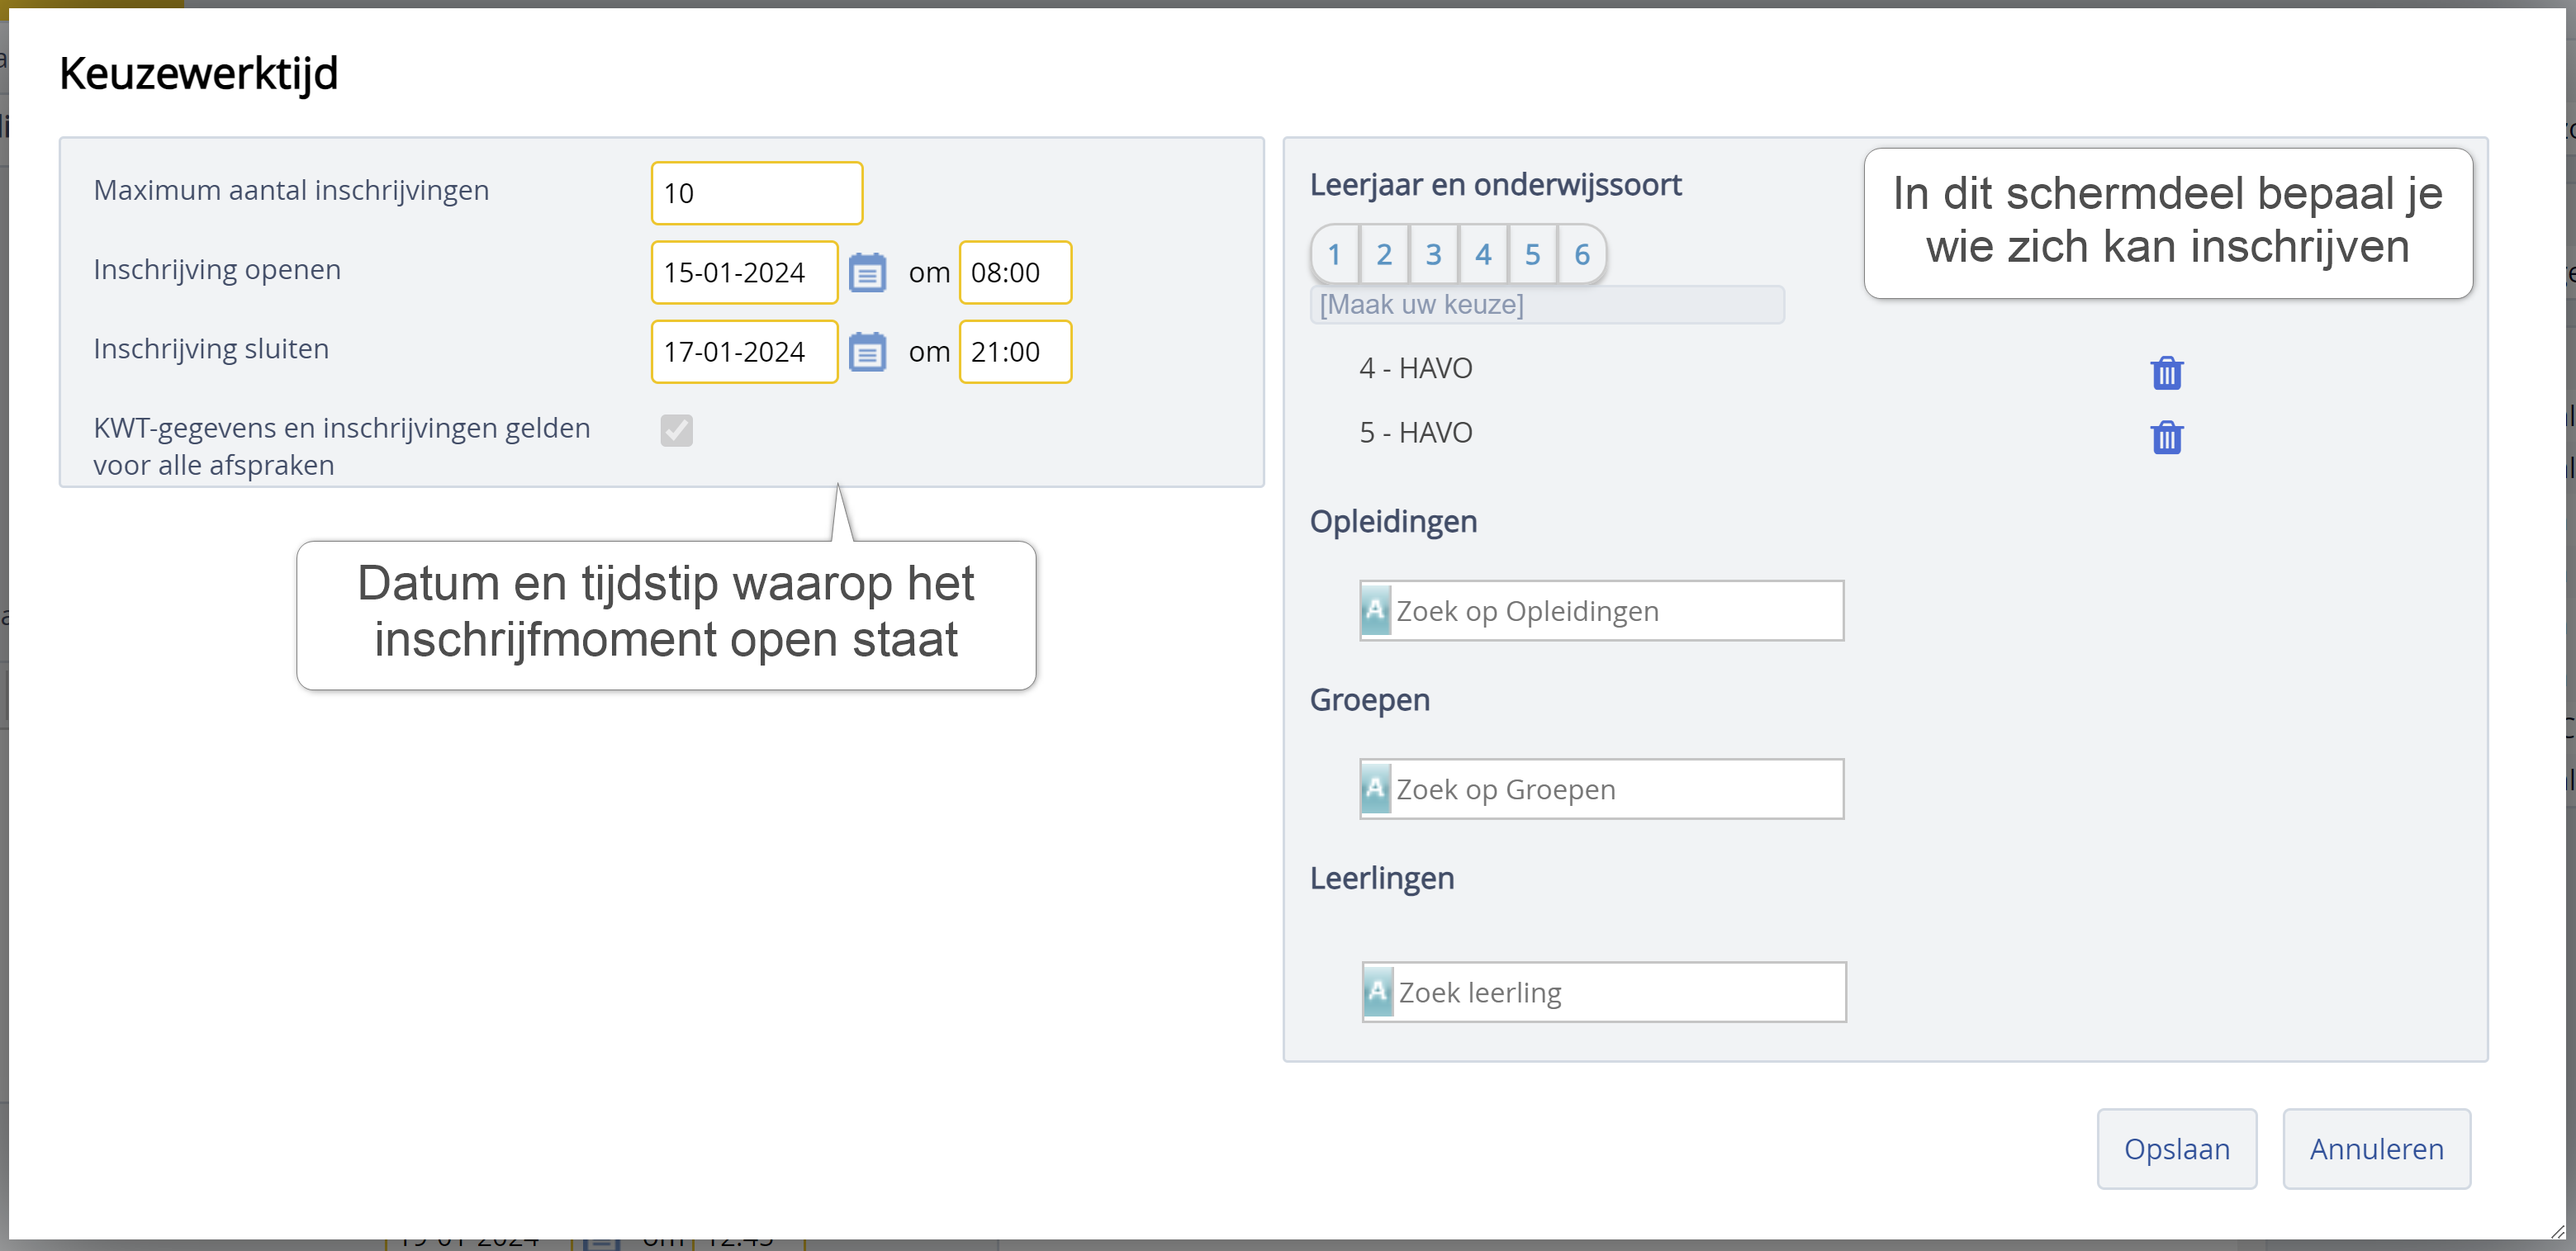The image size is (2576, 1251).
Task: Select leerjaar 3
Action: 1433,254
